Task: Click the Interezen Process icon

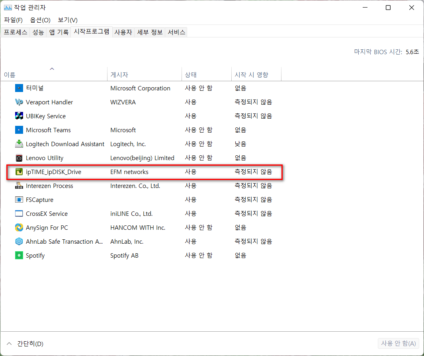Action: (19, 186)
